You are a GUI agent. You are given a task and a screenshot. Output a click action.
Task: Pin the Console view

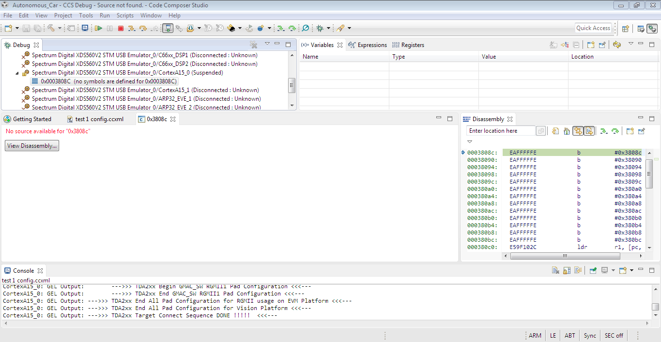(593, 271)
